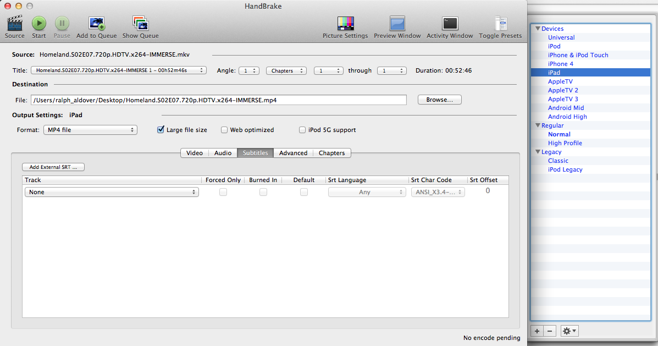Open the Chapters range type dropdown
Image resolution: width=658 pixels, height=346 pixels.
click(x=286, y=71)
